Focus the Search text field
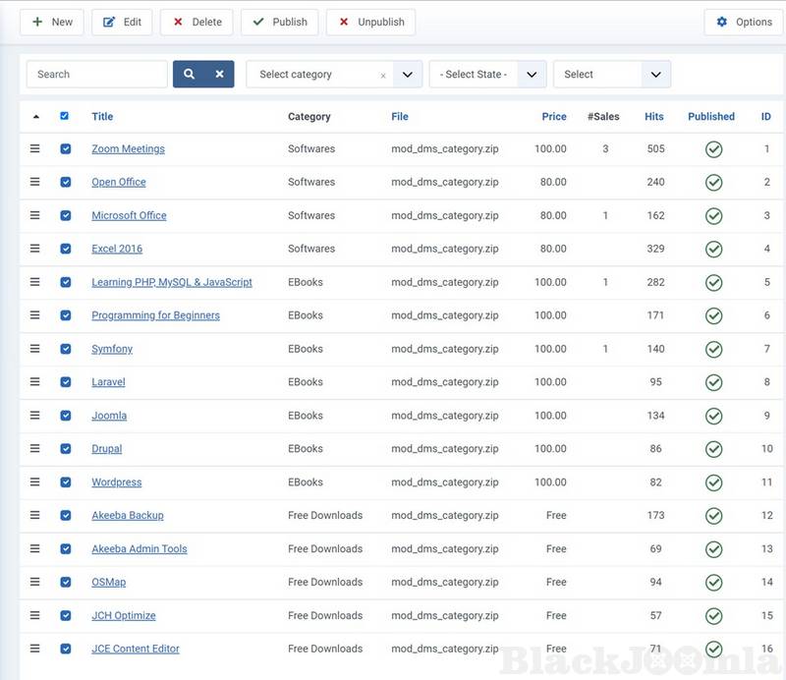The height and width of the screenshot is (680, 786). [x=97, y=75]
